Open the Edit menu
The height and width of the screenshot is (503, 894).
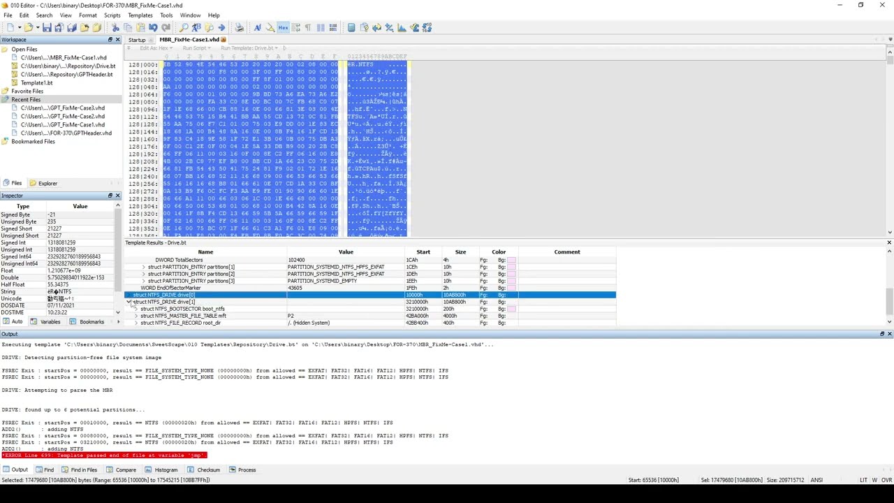point(24,15)
